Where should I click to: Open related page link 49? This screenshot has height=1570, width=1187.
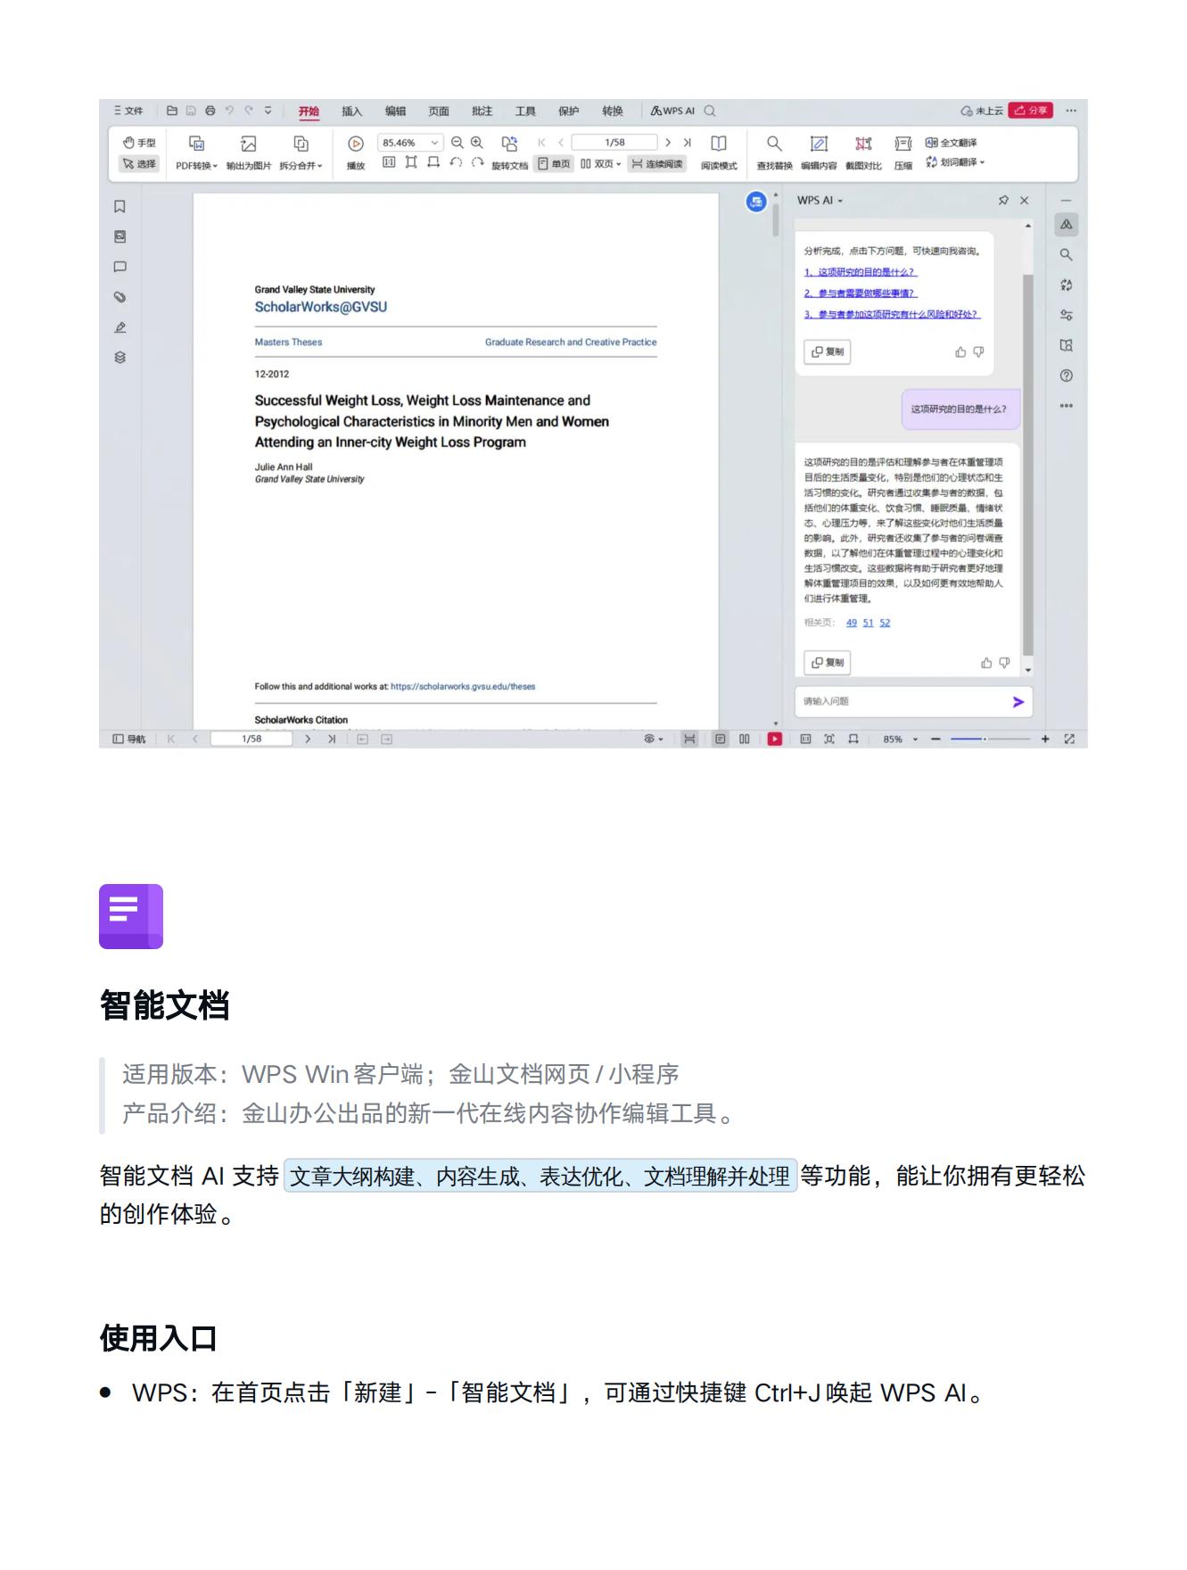click(852, 623)
